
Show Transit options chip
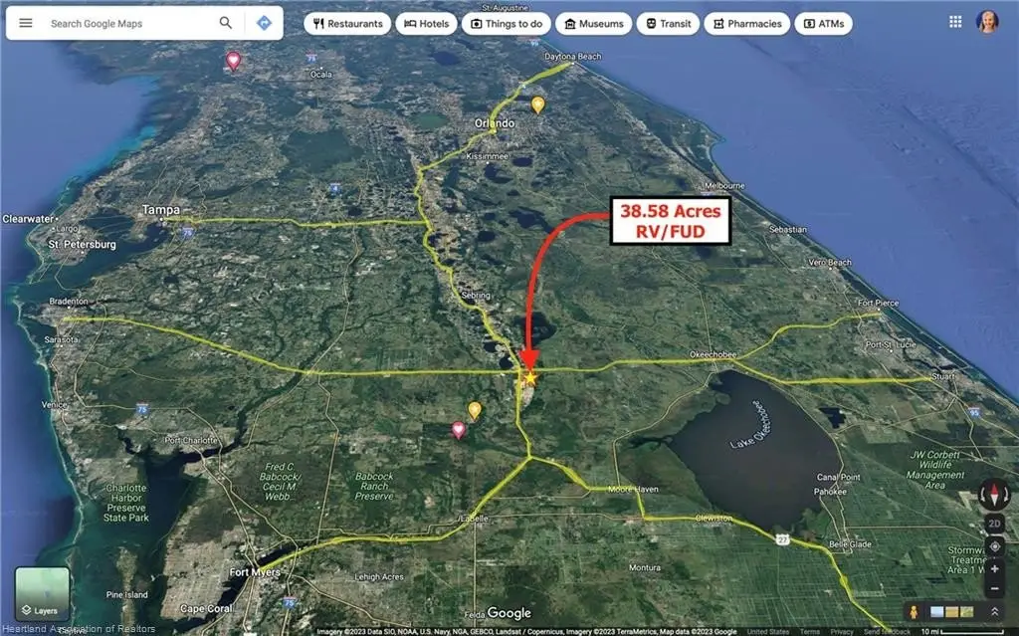click(x=668, y=24)
